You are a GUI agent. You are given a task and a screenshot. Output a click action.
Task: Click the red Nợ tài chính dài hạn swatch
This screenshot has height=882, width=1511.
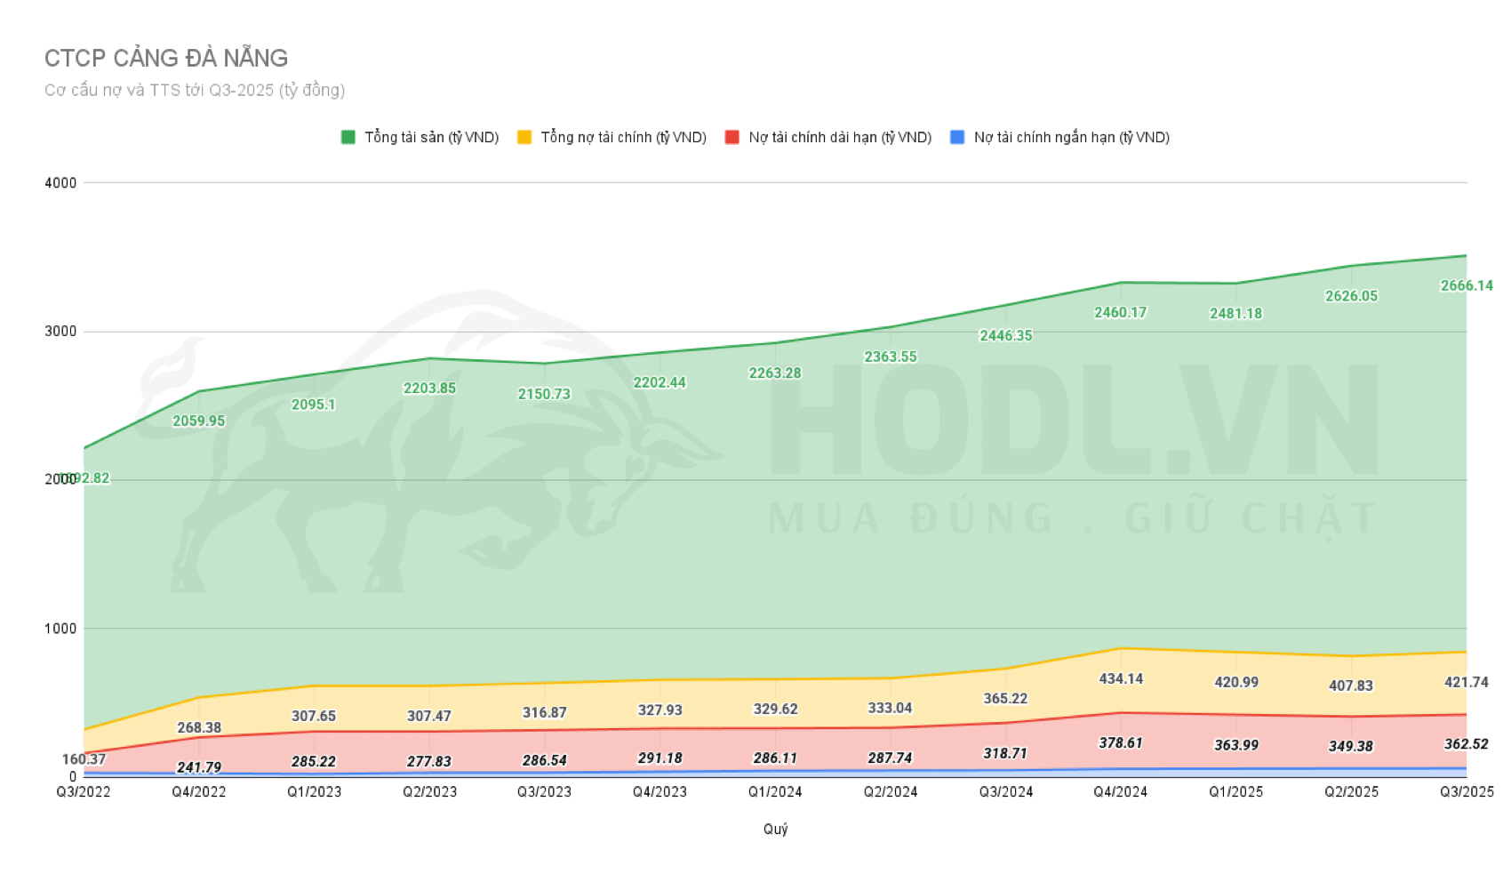[x=732, y=137]
